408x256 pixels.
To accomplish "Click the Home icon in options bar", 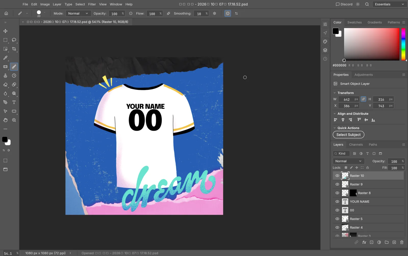I will 6,14.
